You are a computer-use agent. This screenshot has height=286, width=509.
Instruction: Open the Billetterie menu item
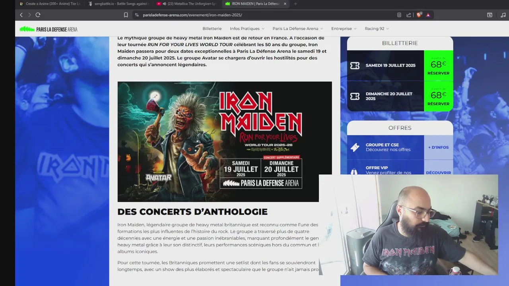point(212,29)
